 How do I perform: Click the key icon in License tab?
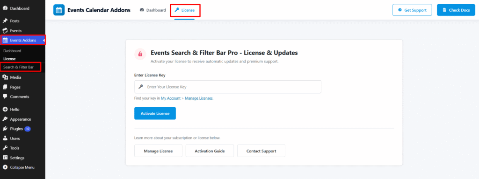(176, 10)
